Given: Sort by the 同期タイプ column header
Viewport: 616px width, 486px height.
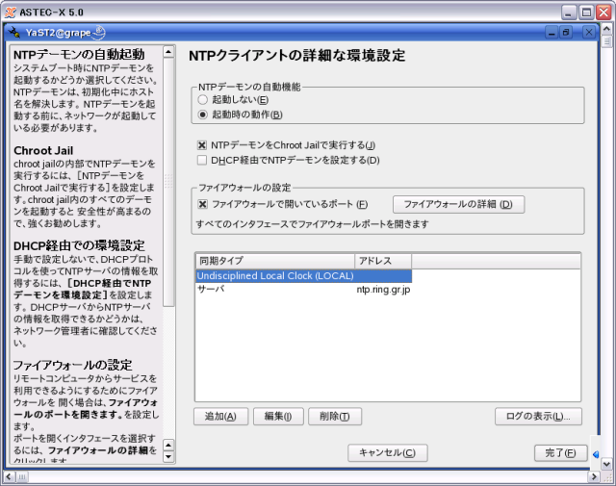Looking at the screenshot, I should (x=275, y=261).
